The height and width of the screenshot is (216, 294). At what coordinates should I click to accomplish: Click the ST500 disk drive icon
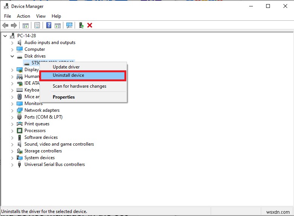[x=27, y=63]
